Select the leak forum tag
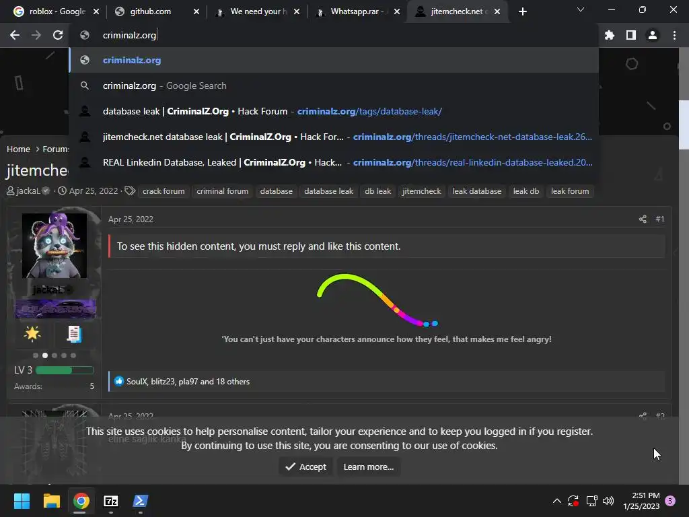Viewport: 689px width, 517px height. [570, 191]
